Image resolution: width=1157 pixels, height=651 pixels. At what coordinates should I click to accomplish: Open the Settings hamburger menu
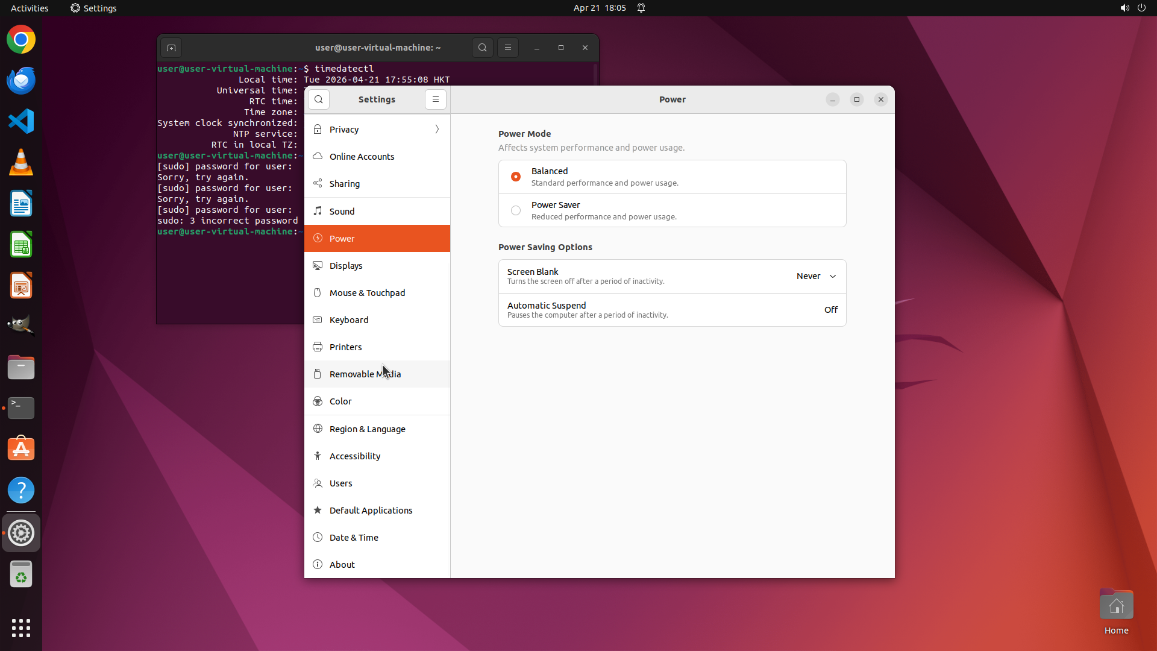click(x=435, y=99)
